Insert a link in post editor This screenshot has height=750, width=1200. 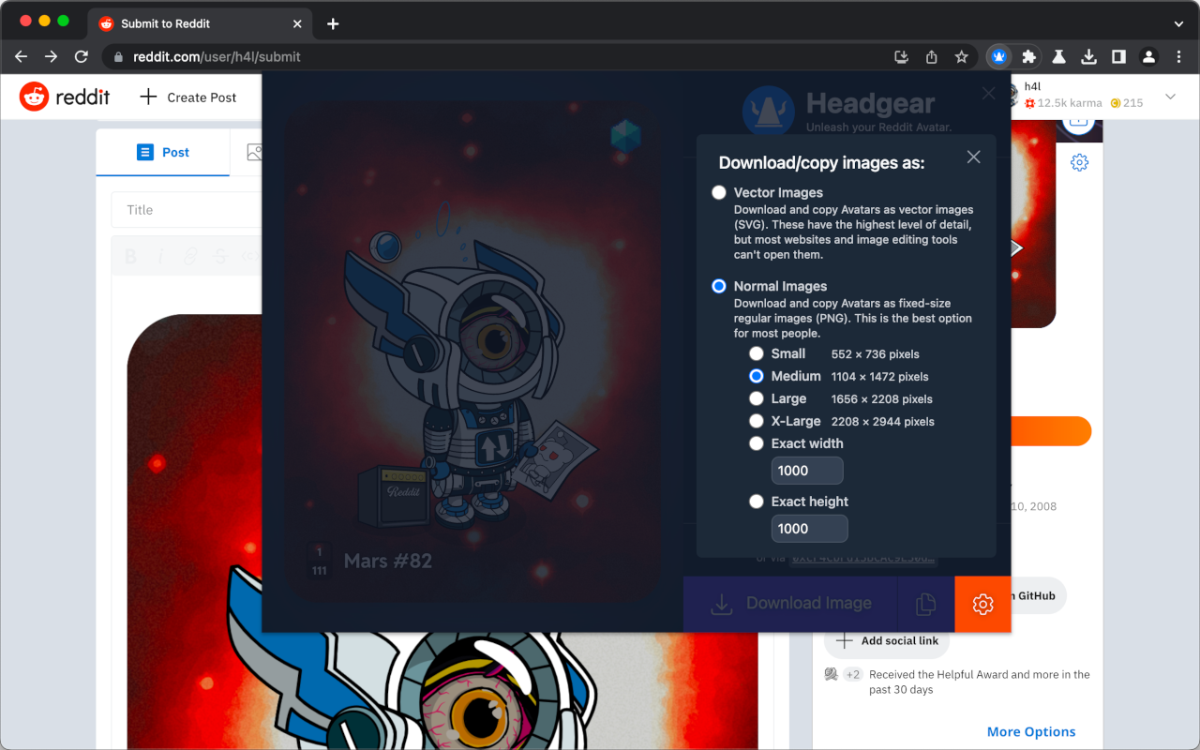pyautogui.click(x=191, y=256)
